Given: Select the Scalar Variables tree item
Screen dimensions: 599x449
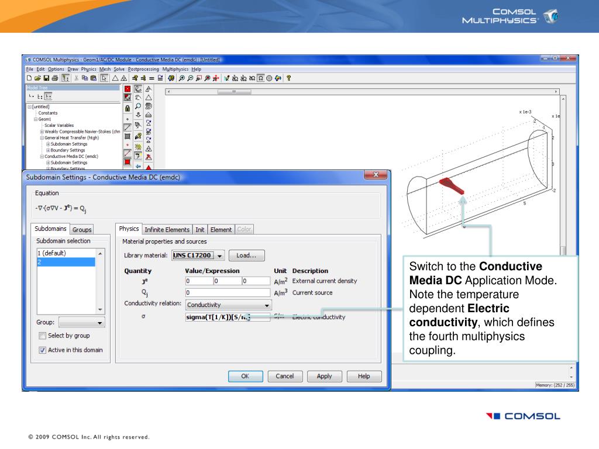Looking at the screenshot, I should tap(59, 125).
